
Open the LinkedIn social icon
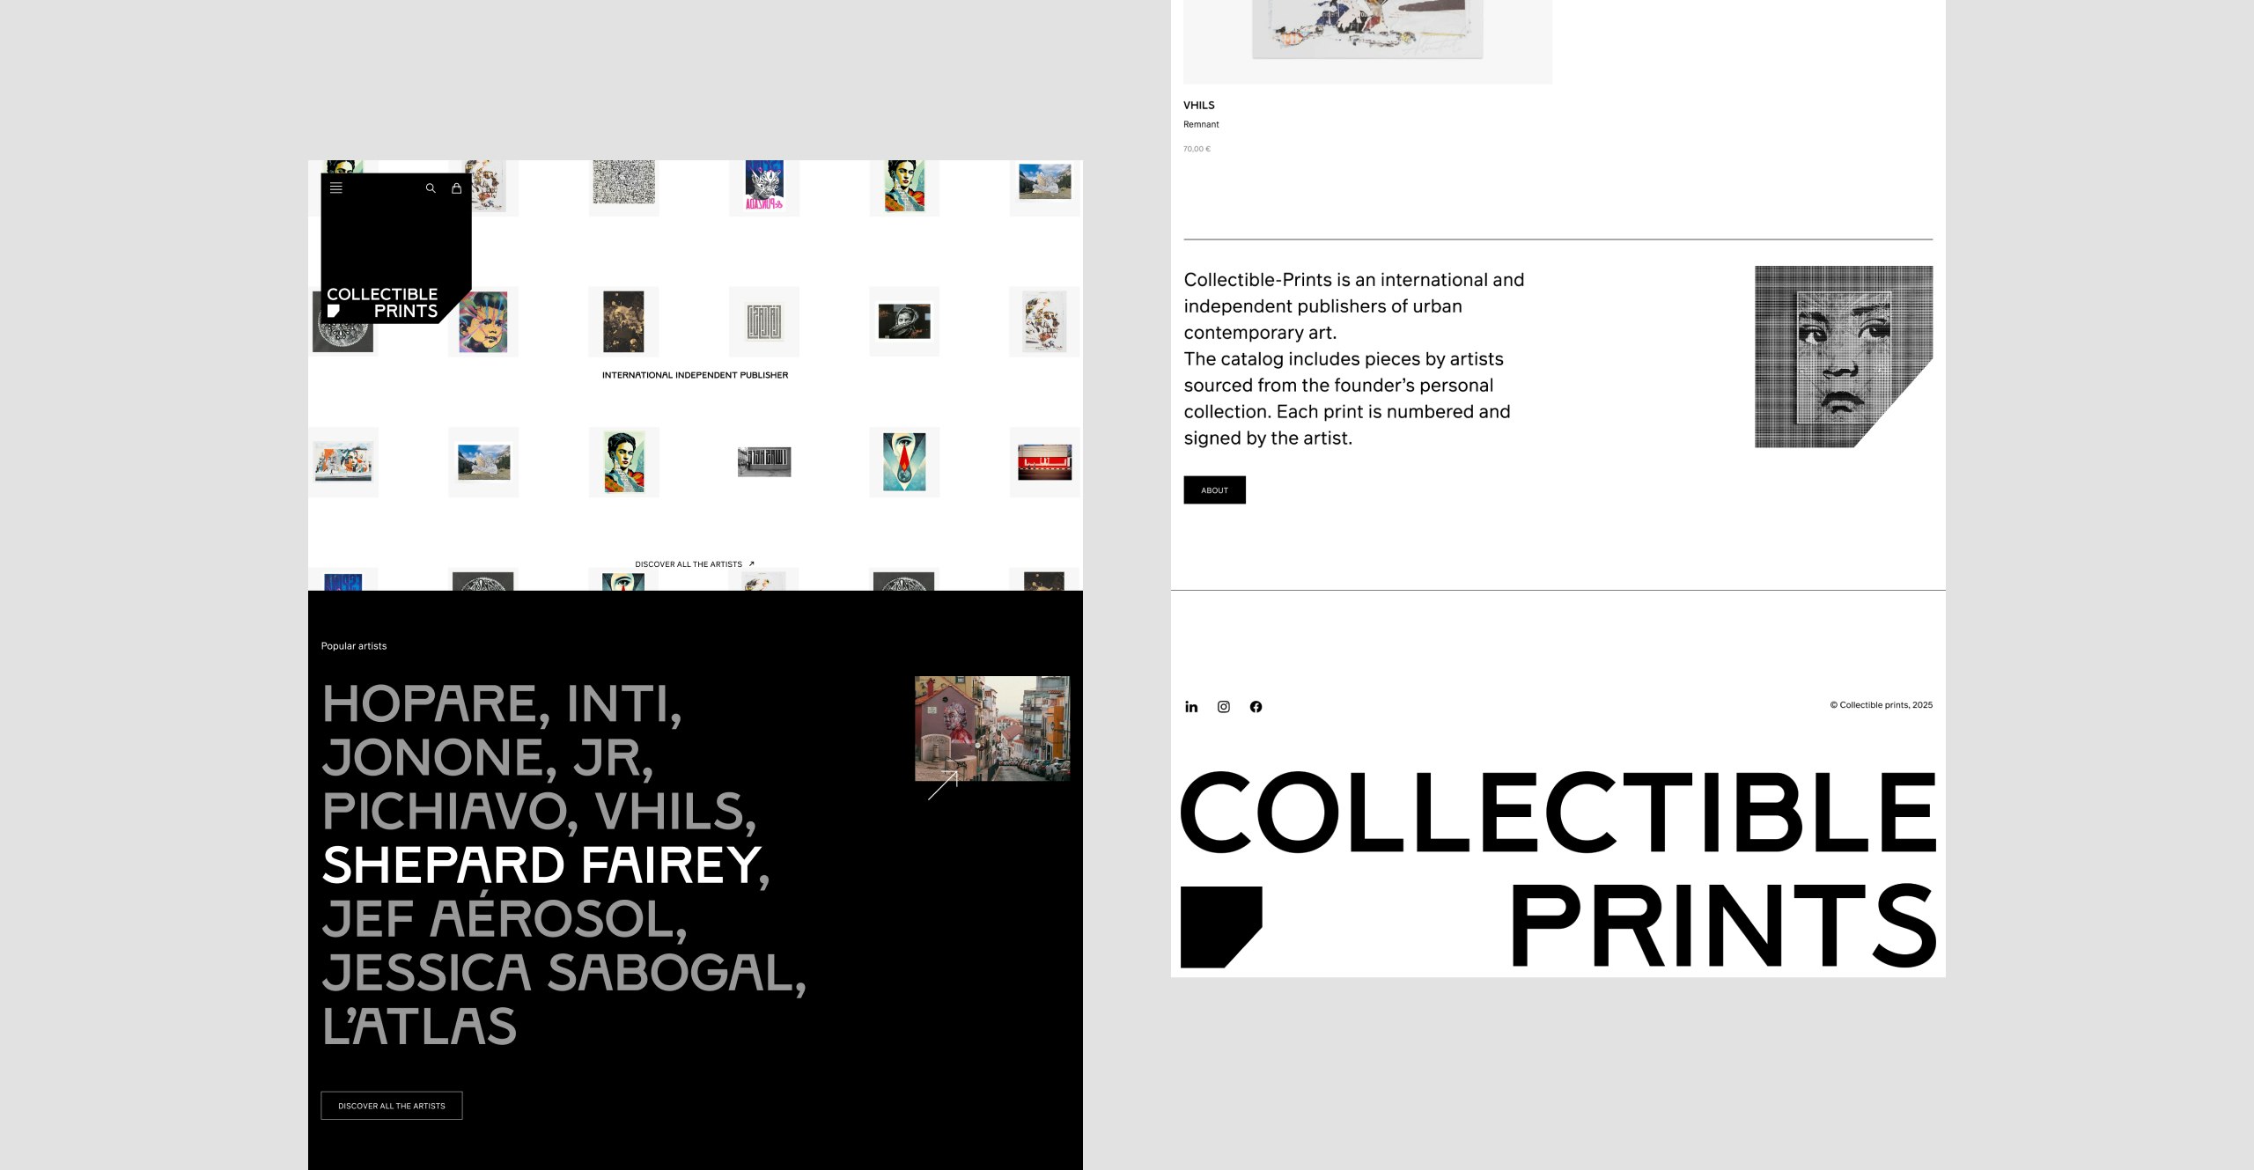1191,706
